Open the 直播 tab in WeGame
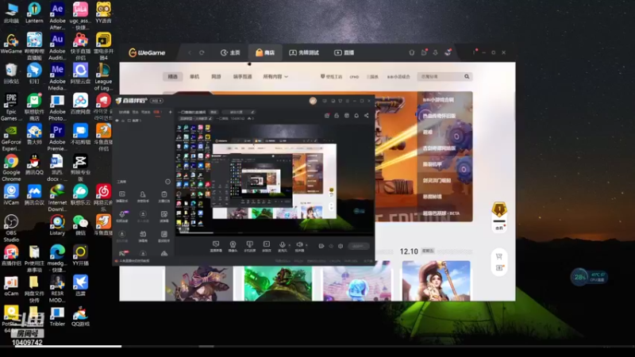The image size is (635, 357). [x=344, y=52]
